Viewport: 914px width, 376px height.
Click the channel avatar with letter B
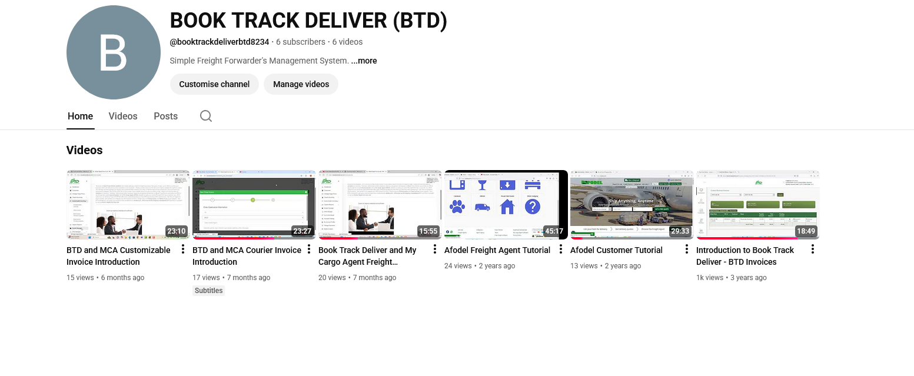coord(113,52)
